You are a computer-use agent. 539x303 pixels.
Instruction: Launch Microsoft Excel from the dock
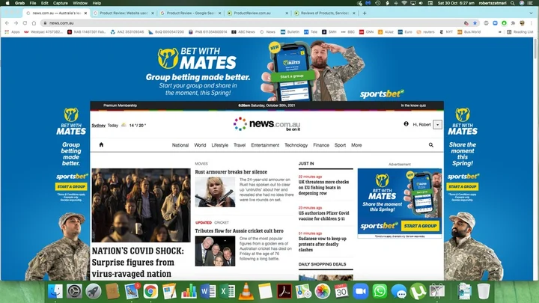coord(227,291)
